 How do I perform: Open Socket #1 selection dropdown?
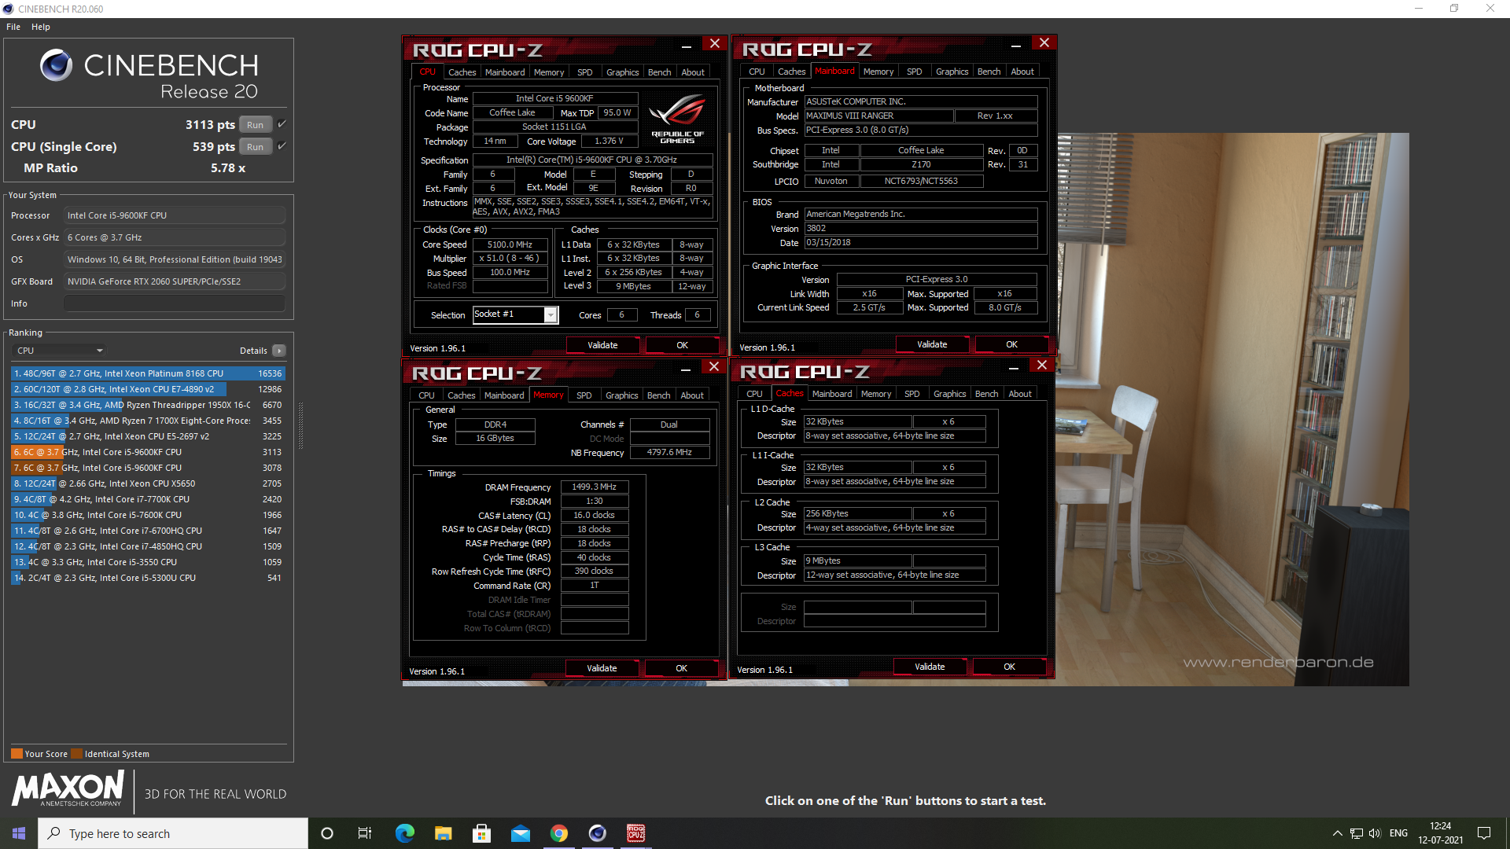click(515, 314)
